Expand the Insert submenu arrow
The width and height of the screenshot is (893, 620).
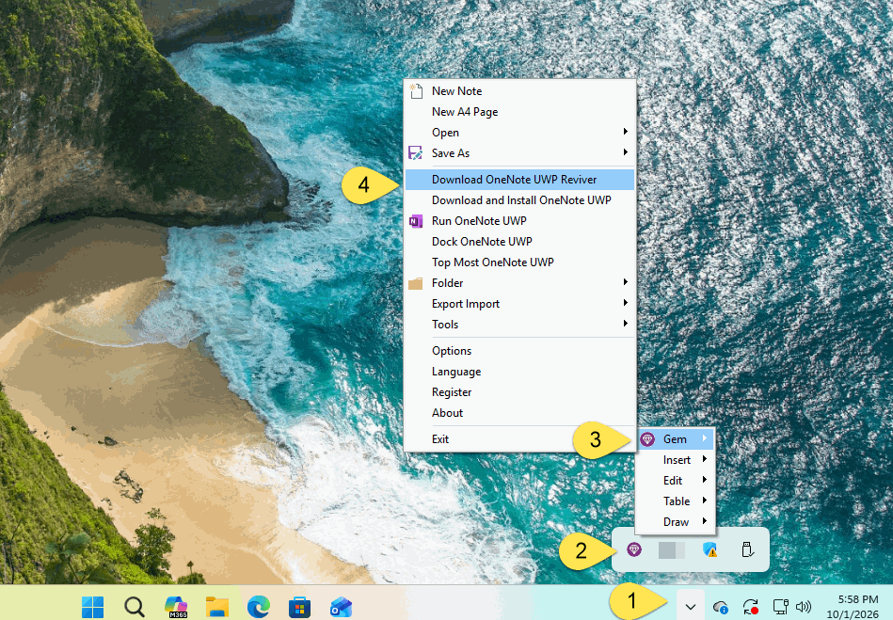[705, 459]
